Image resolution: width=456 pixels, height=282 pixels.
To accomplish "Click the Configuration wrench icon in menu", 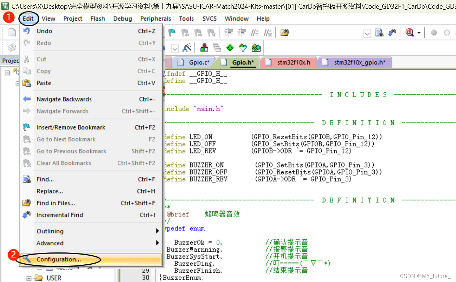I will pos(27,259).
